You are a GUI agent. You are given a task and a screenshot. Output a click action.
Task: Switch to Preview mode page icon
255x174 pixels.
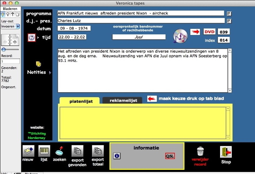[18, 14]
